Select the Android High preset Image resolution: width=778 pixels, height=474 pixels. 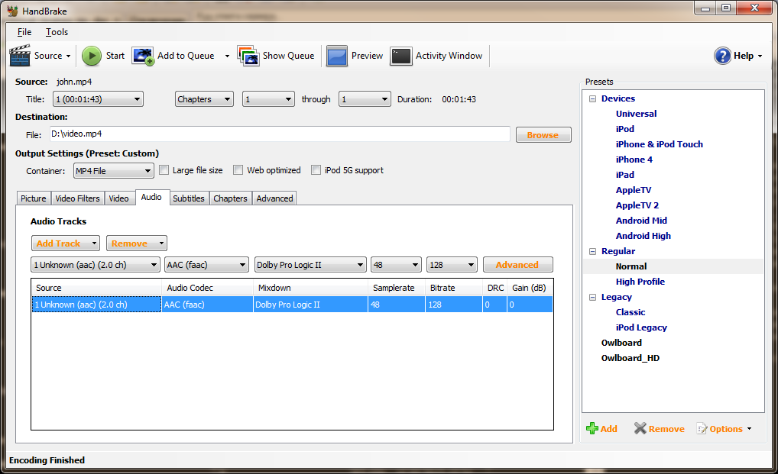643,237
